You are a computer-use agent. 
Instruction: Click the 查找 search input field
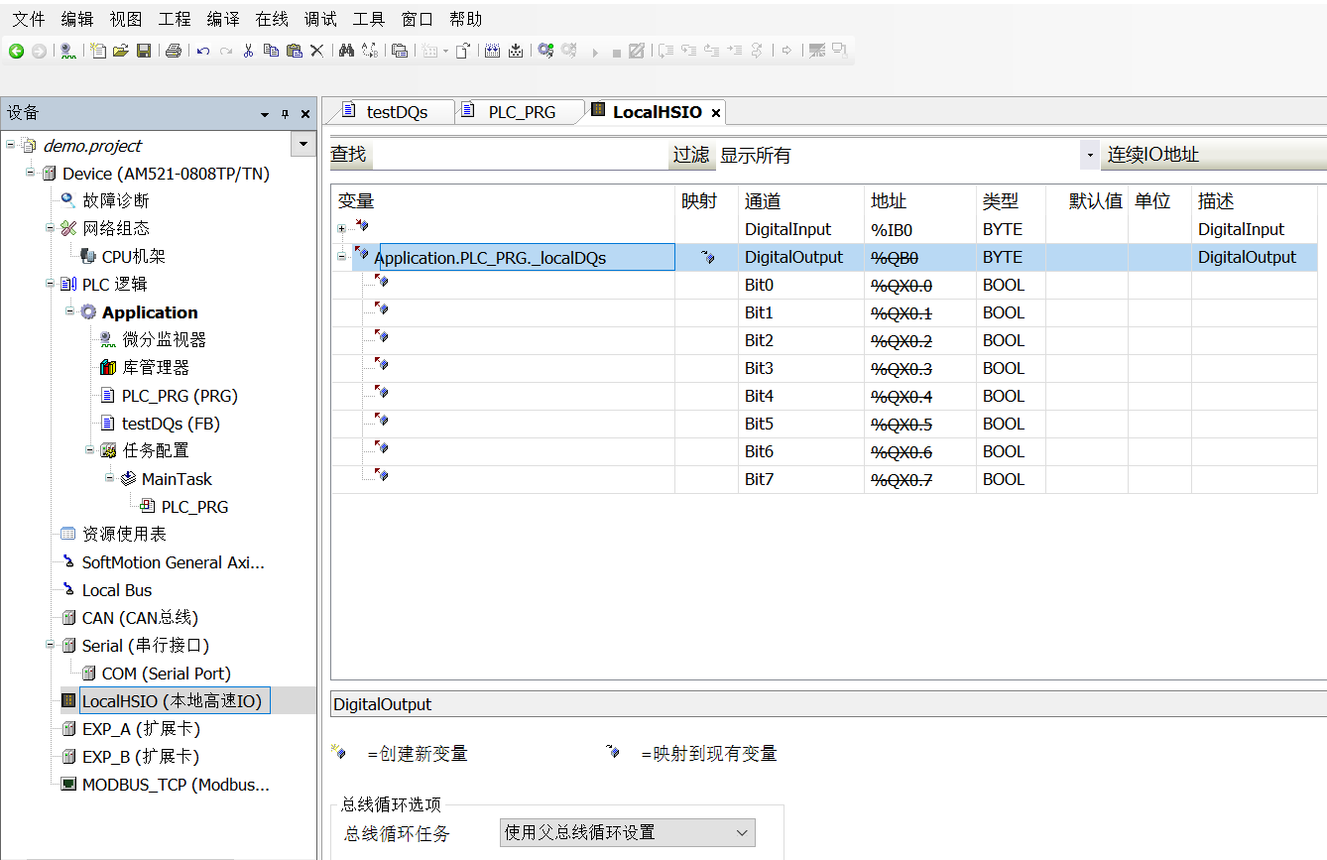[x=519, y=155]
